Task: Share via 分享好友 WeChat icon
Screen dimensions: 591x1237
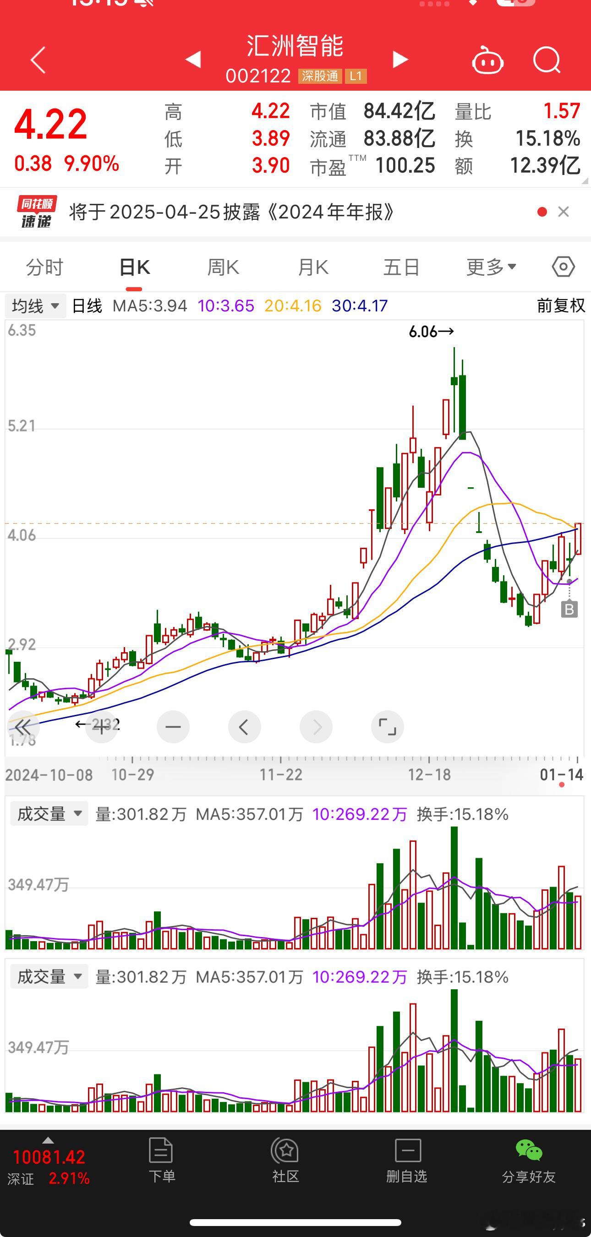Action: (x=529, y=1160)
